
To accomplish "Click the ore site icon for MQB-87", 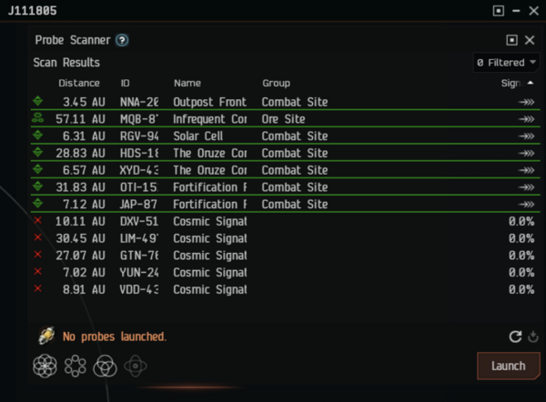I will click(37, 119).
